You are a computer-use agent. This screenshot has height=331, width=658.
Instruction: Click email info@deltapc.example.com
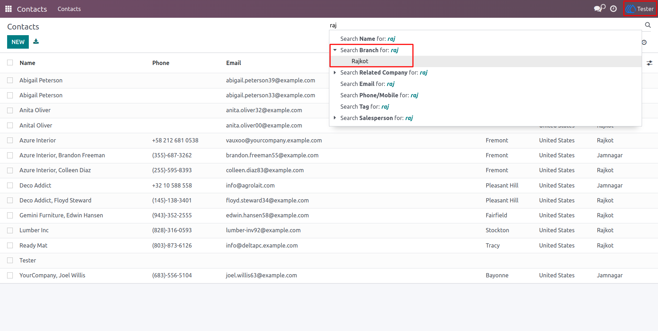[x=262, y=245]
